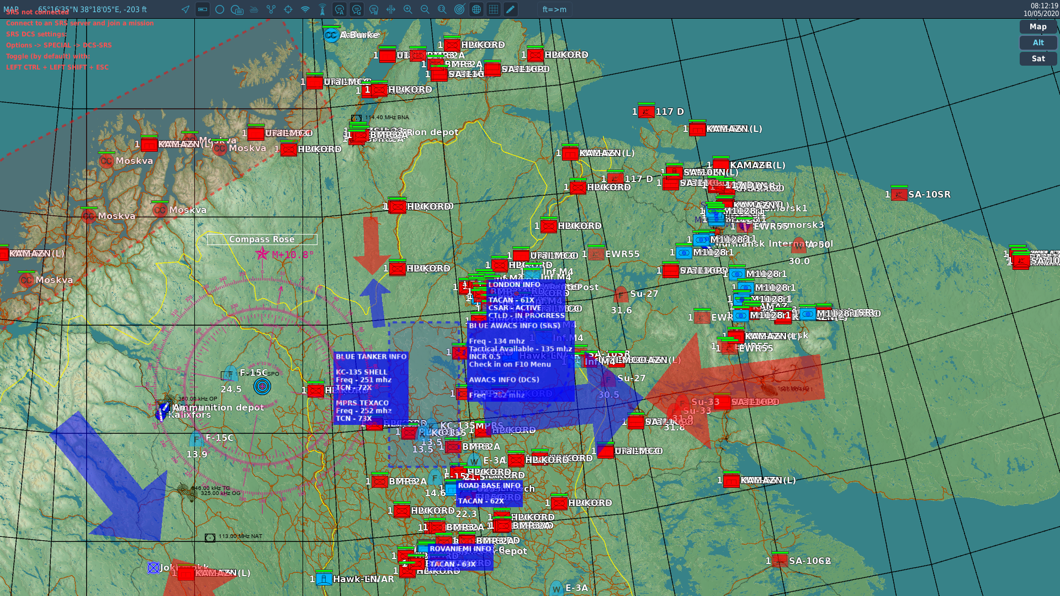Click the SA-10SR unit icon
1060x596 pixels.
click(x=899, y=194)
